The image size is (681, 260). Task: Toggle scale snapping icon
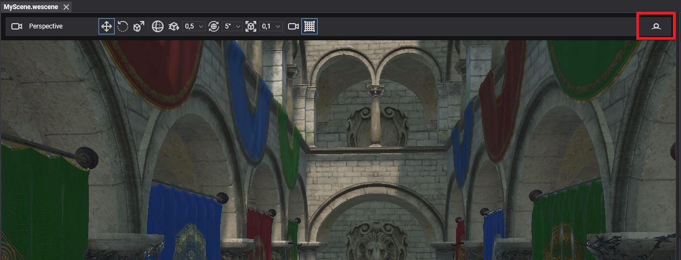coord(251,26)
